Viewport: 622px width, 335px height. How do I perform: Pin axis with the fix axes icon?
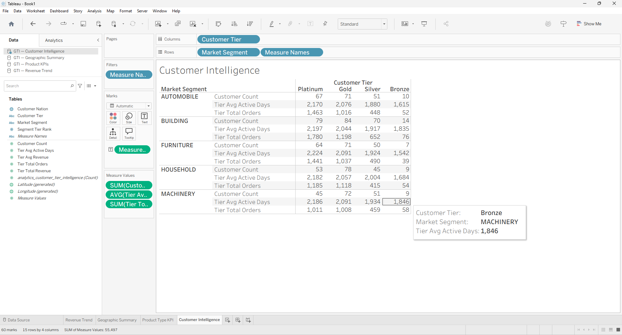tap(325, 24)
